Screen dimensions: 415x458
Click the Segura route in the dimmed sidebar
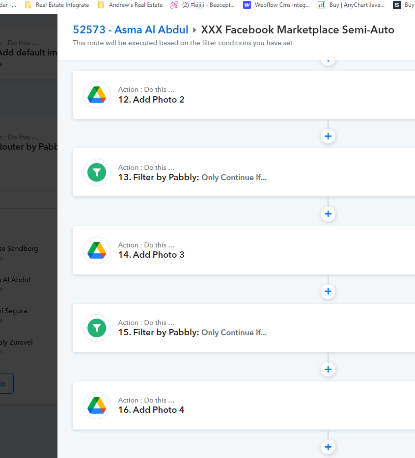[28, 315]
